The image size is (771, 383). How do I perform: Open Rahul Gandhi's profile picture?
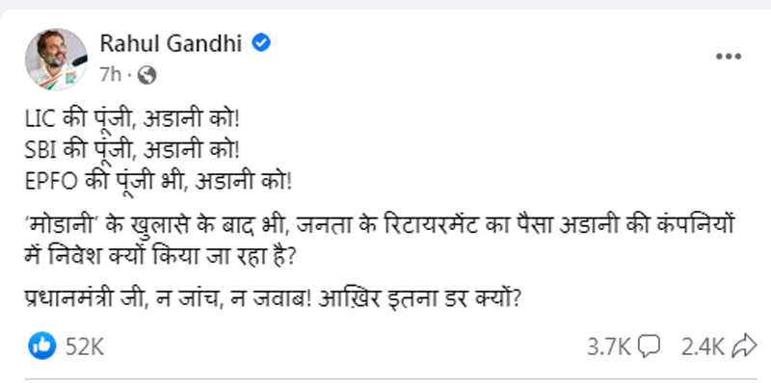click(x=56, y=59)
